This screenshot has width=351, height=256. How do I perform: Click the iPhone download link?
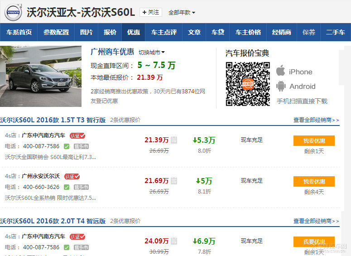(x=300, y=72)
